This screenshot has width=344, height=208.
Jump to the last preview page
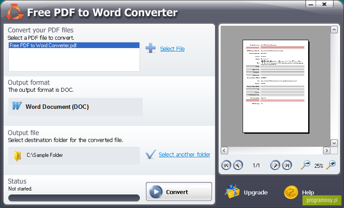(287, 165)
